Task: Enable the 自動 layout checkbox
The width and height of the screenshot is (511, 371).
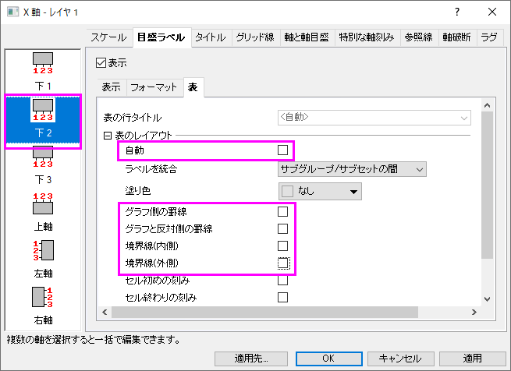Action: [x=282, y=150]
